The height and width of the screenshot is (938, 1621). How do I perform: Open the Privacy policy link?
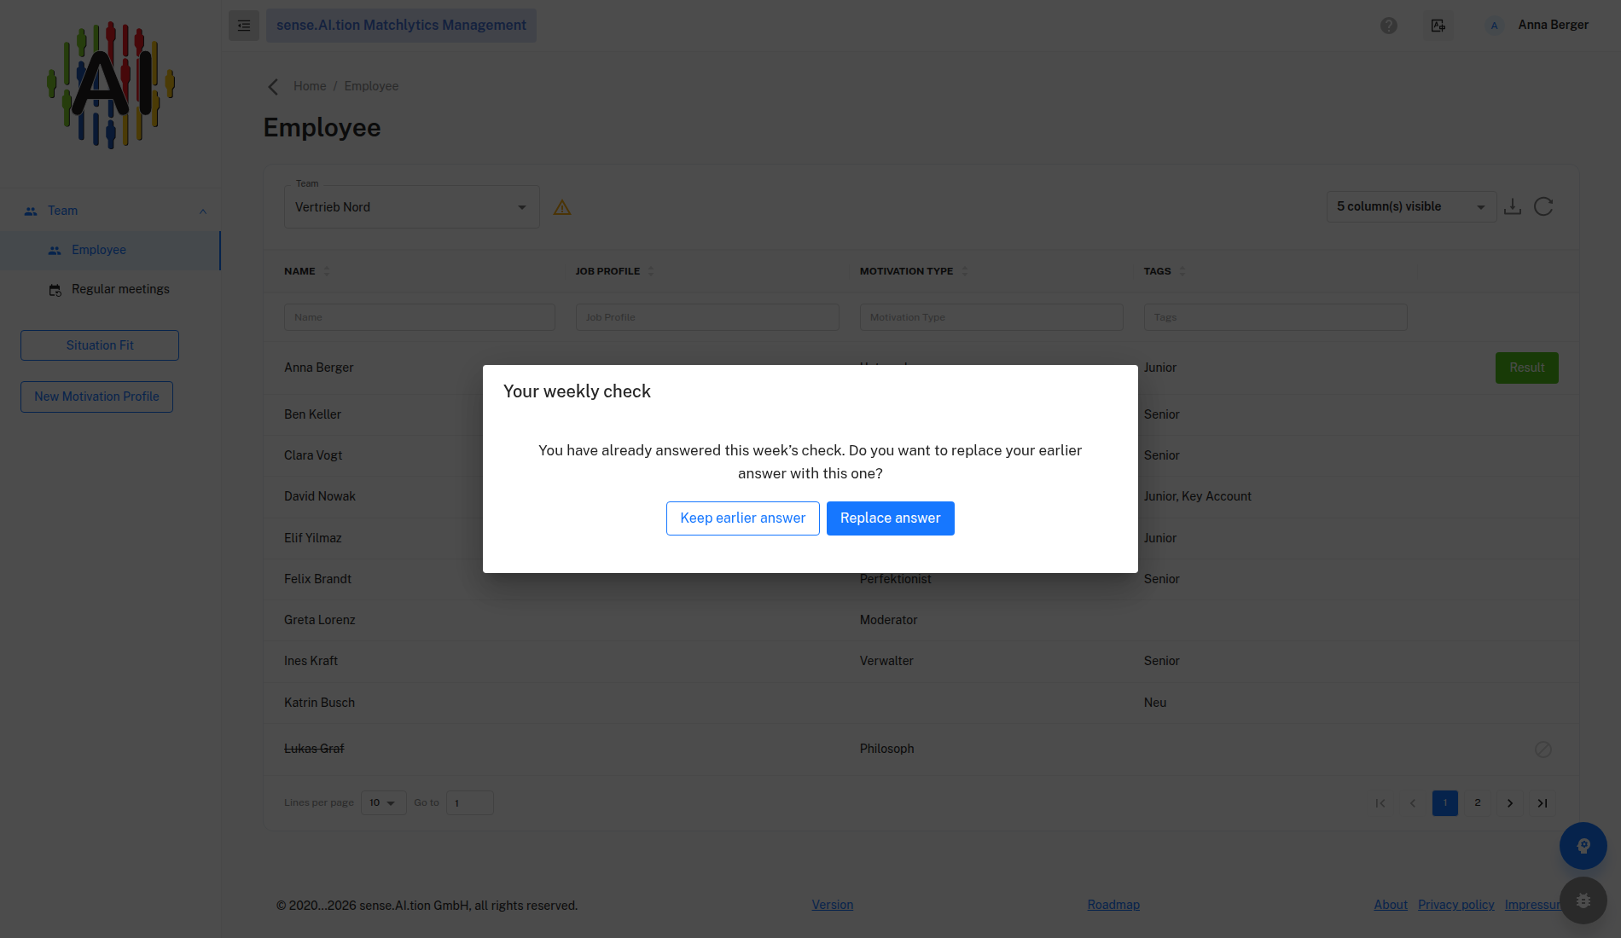1456,905
